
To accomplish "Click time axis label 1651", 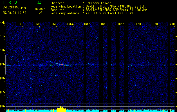I will point(19,24).
